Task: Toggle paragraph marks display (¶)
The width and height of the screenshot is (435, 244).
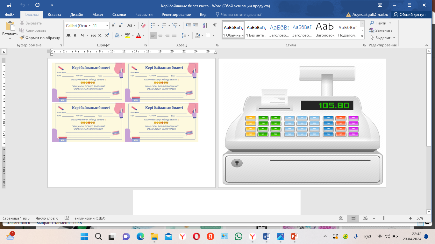Action: 215,25
